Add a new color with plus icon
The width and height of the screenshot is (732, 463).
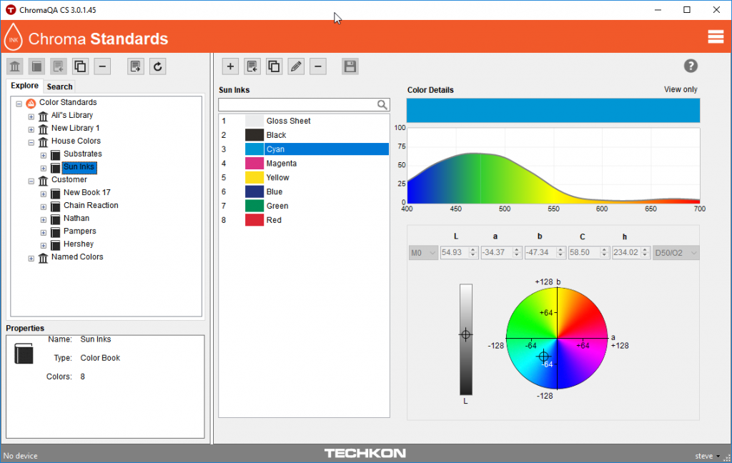tap(230, 66)
